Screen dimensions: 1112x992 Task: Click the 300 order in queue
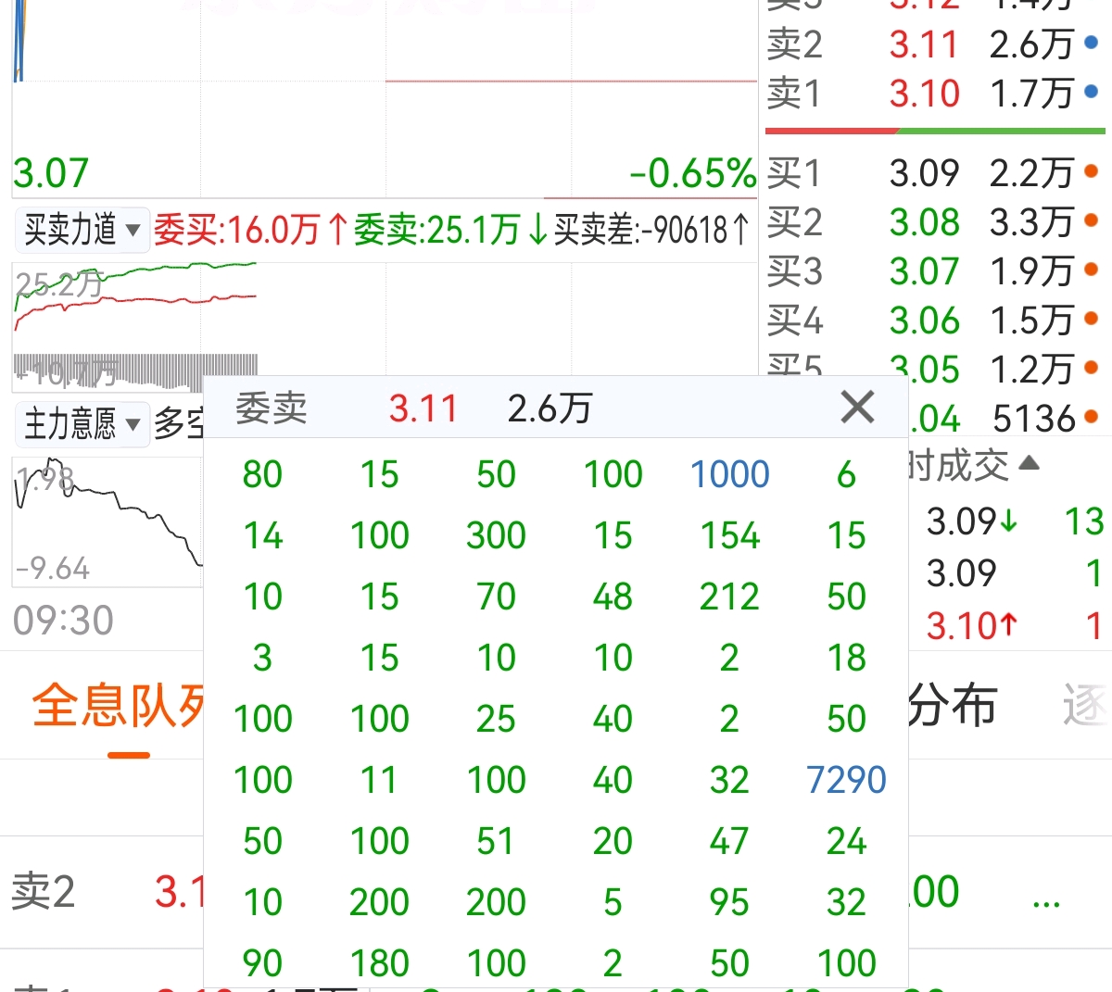pyautogui.click(x=496, y=535)
